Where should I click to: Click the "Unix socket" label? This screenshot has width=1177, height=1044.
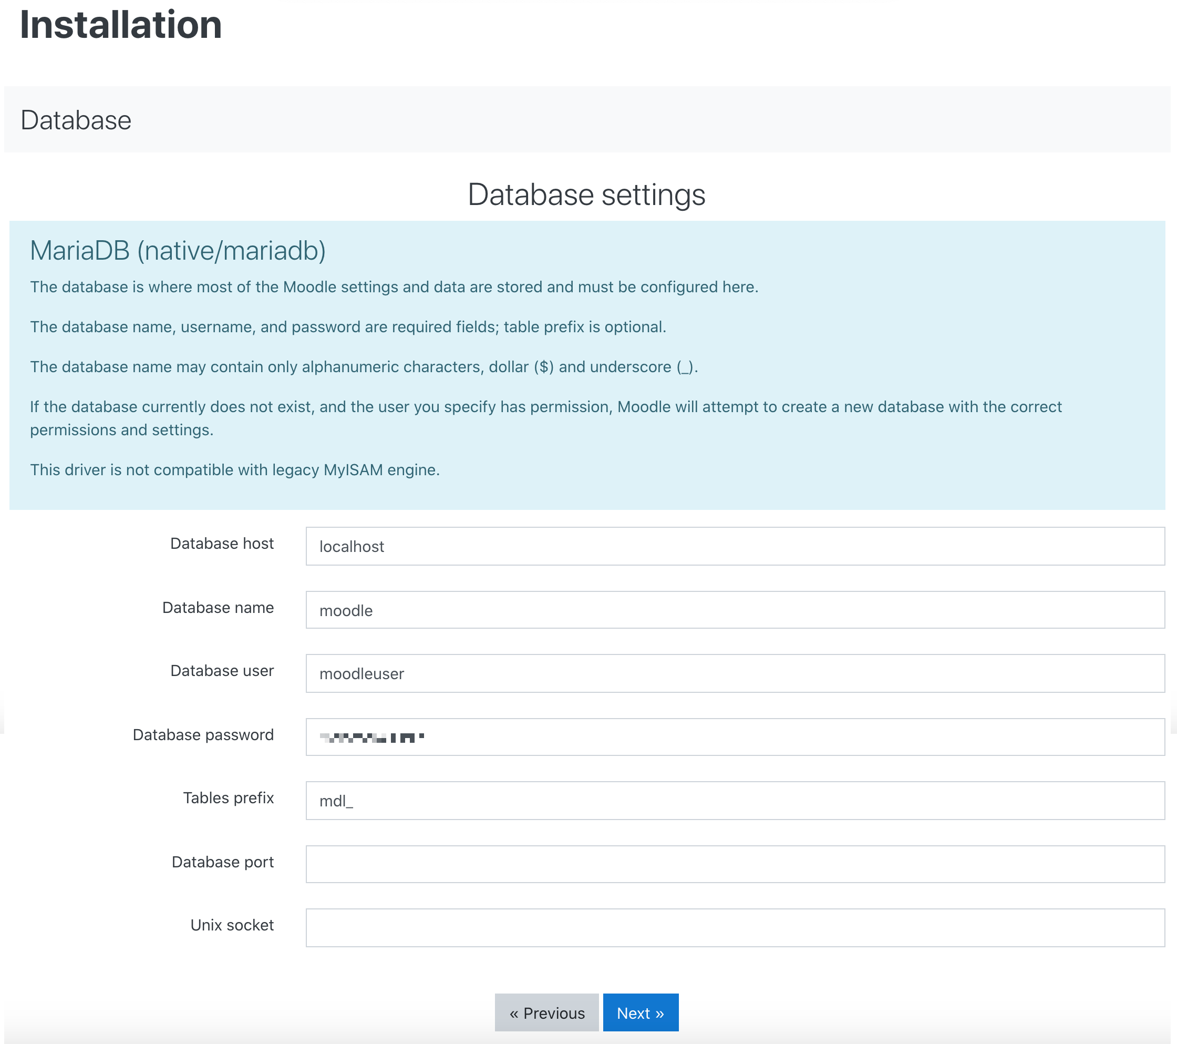pyautogui.click(x=232, y=925)
